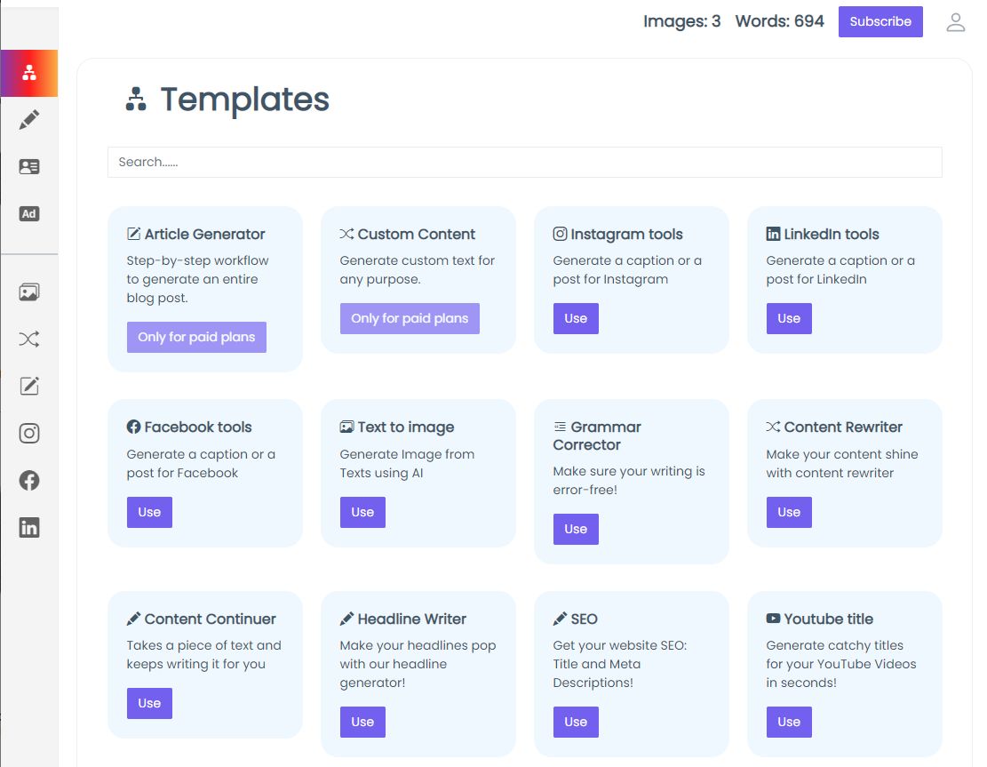
Task: Click the Content Rewriter shuffle icon
Action: (773, 427)
